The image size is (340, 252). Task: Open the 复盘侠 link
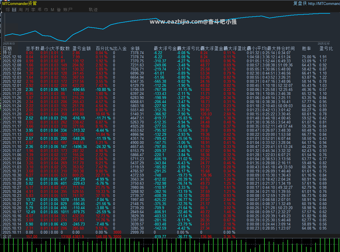coord(300,3)
